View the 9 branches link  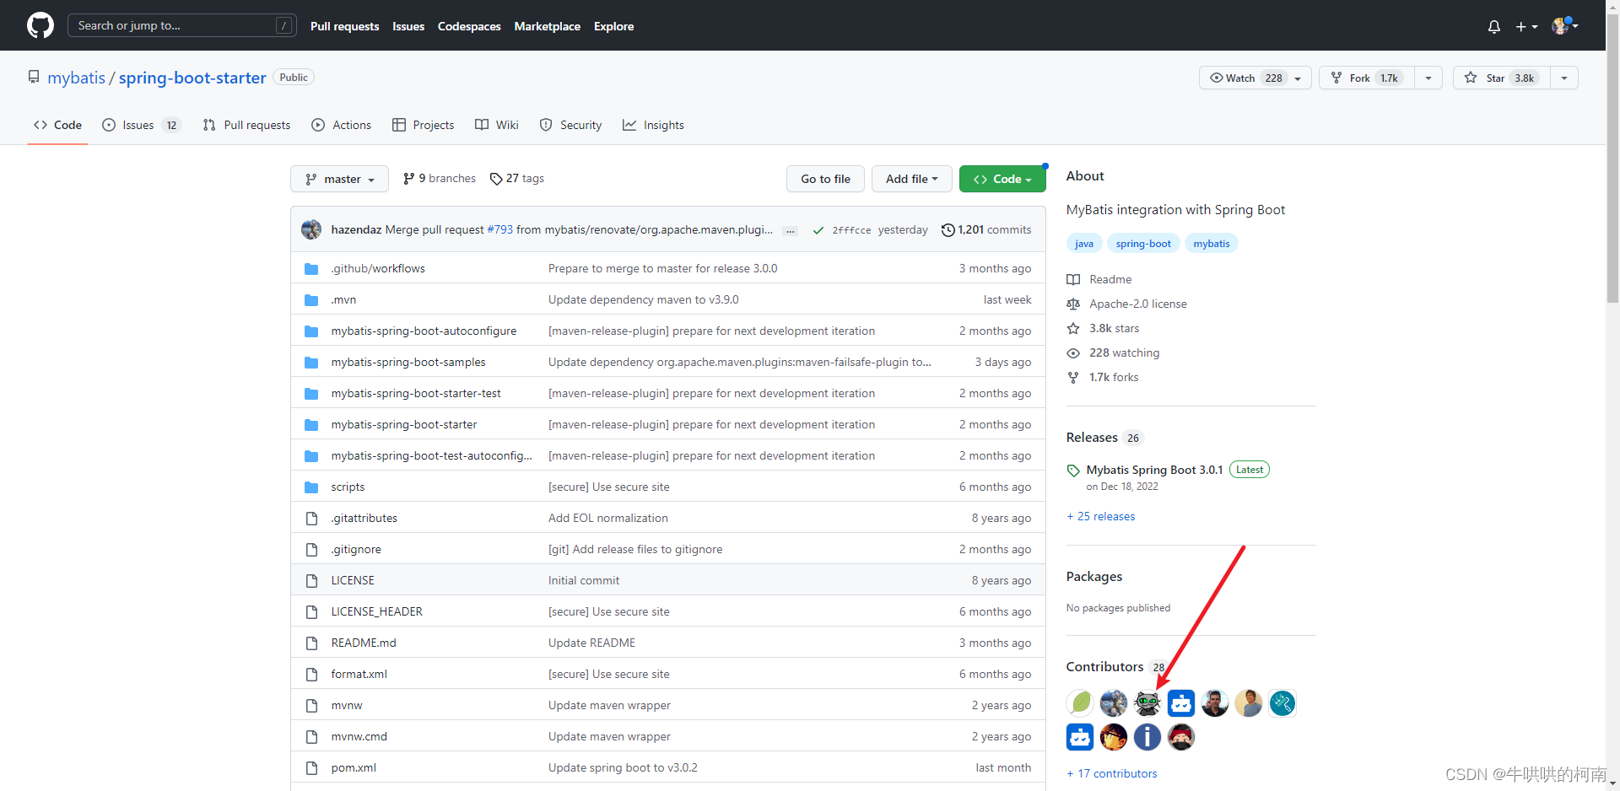[x=440, y=179]
